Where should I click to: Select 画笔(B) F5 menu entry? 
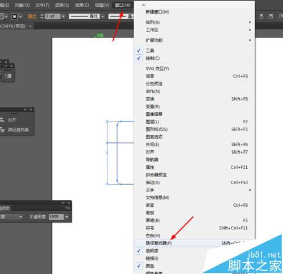tap(194, 220)
